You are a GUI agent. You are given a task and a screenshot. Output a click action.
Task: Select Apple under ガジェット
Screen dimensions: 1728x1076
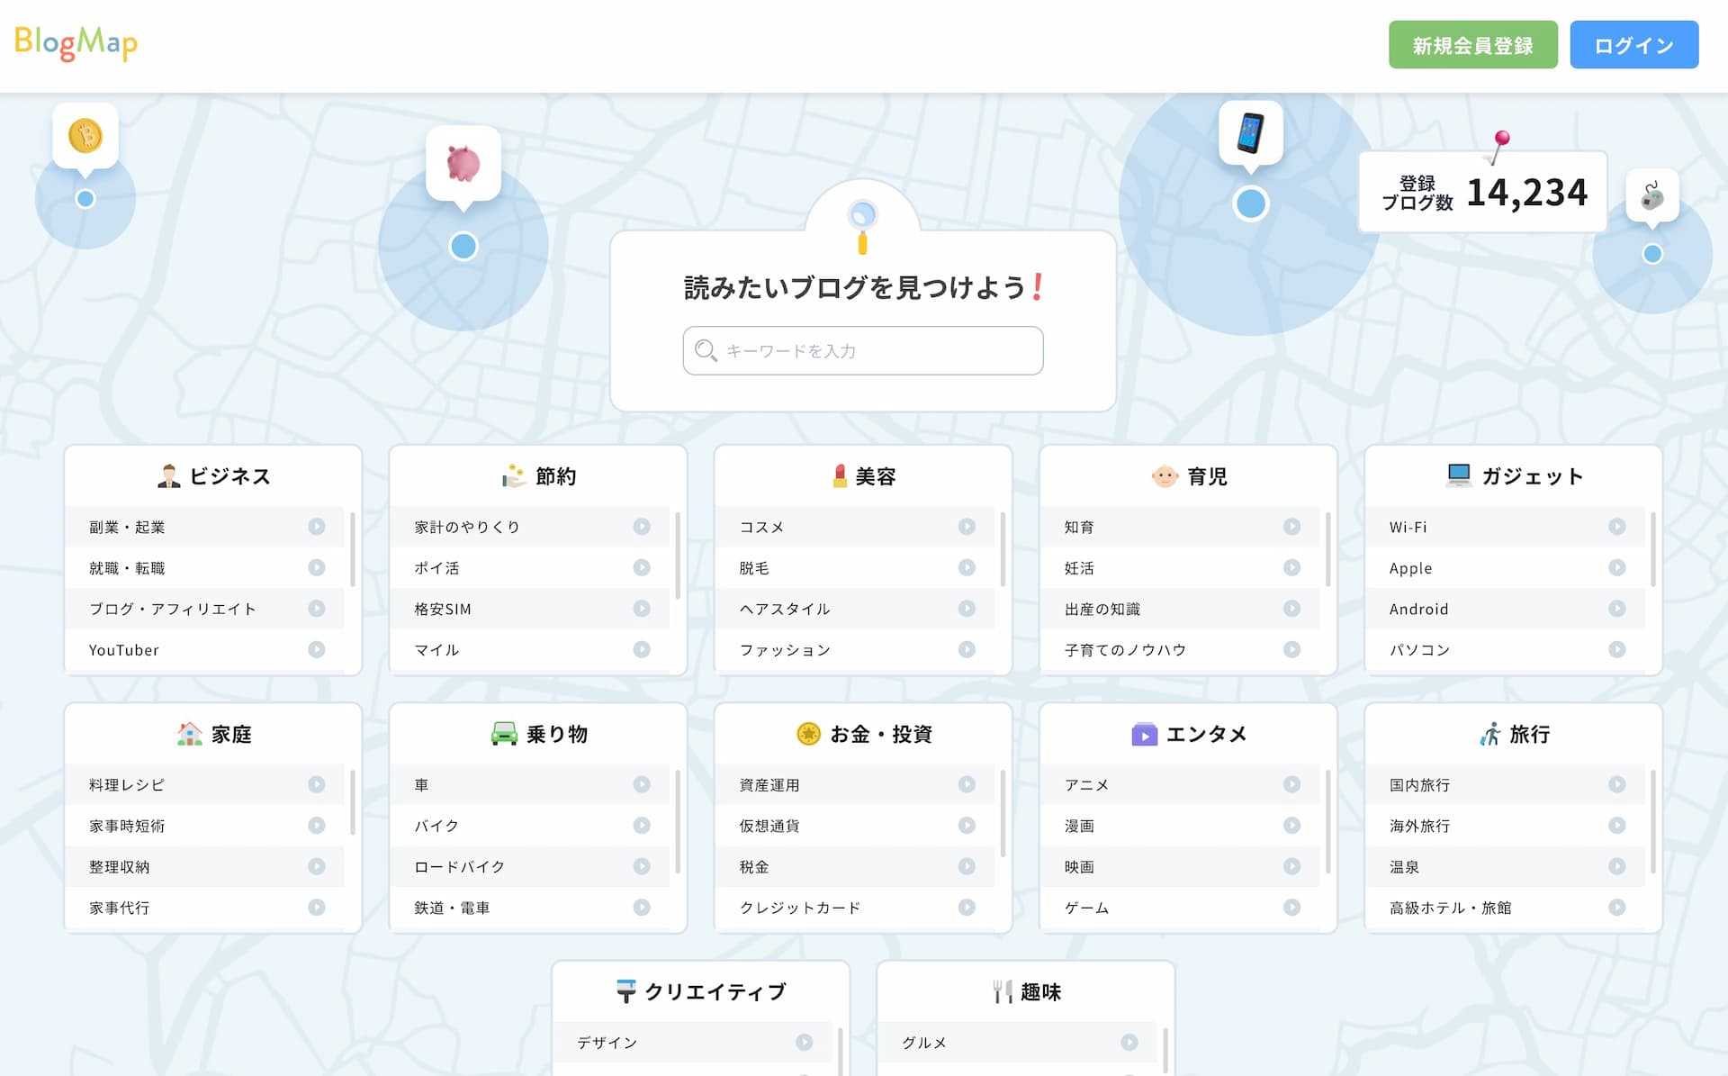point(1410,568)
